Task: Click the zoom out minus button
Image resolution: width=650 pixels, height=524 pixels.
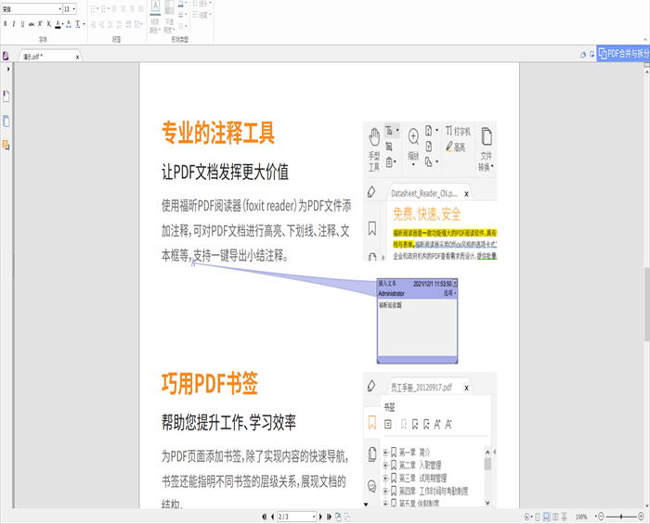Action: click(601, 517)
